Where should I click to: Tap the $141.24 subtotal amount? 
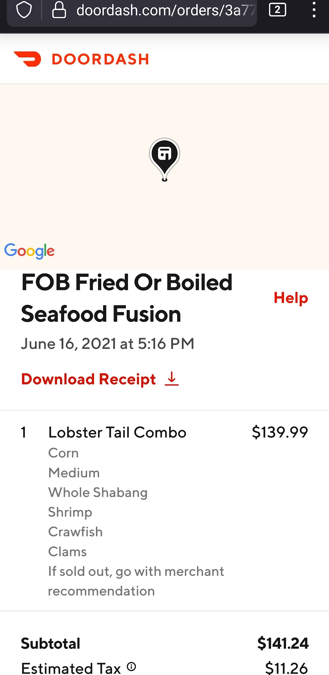click(x=283, y=643)
